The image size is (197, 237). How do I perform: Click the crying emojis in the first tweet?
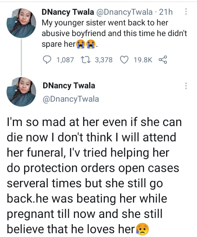click(x=86, y=45)
